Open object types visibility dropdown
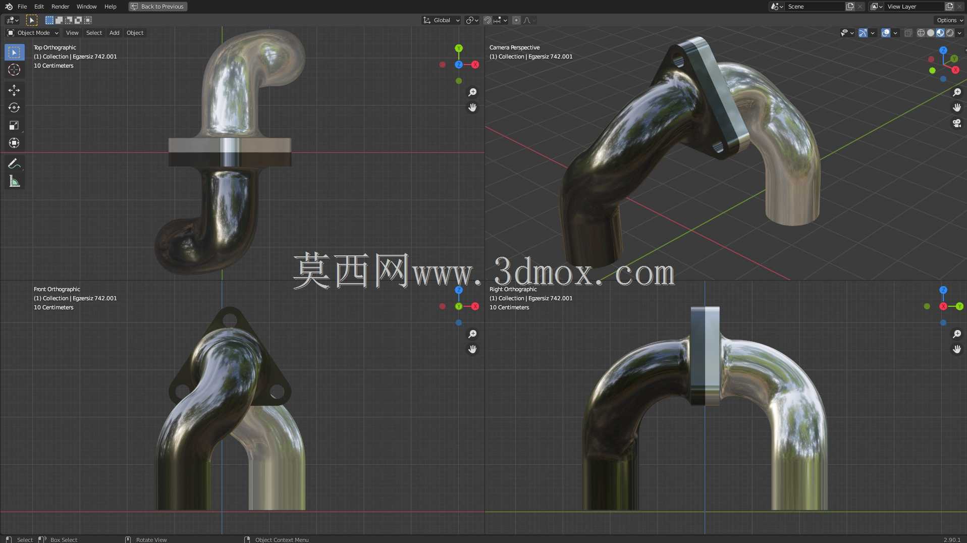The height and width of the screenshot is (543, 967). 847,33
